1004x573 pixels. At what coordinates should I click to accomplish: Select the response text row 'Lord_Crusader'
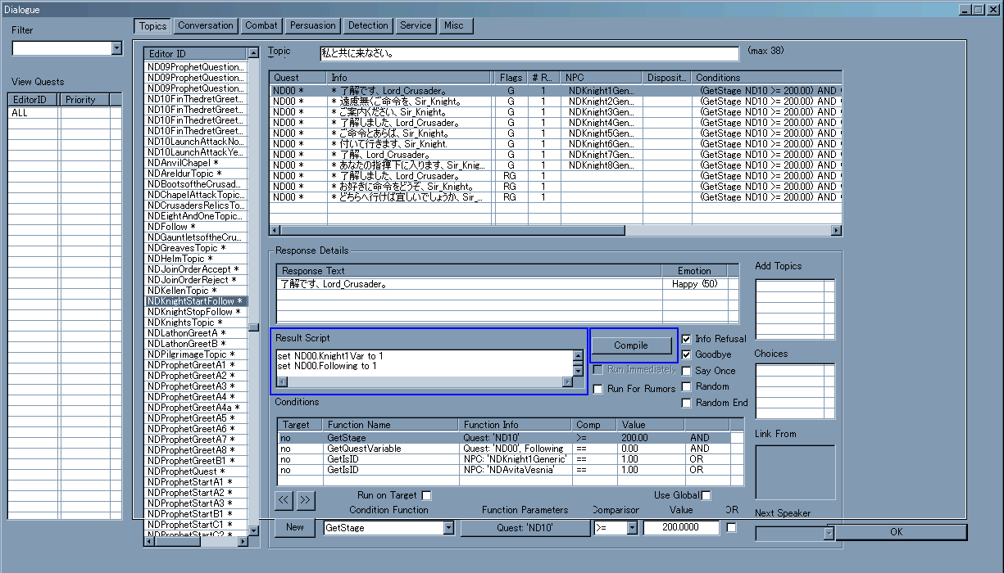point(508,284)
